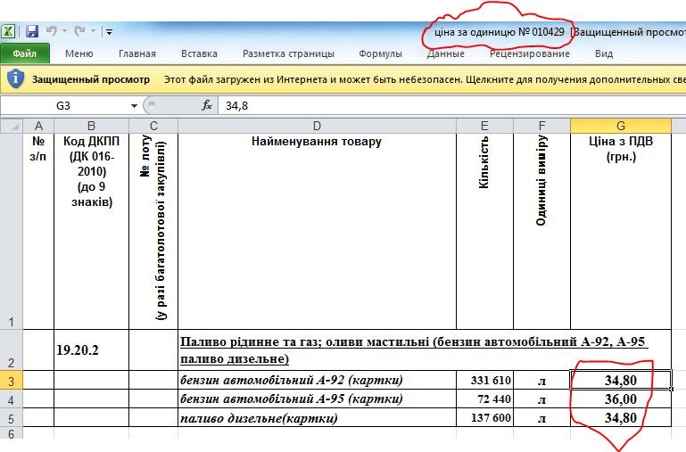Screen dimensions: 686x452
Task: Select column A header
Action: [x=38, y=126]
